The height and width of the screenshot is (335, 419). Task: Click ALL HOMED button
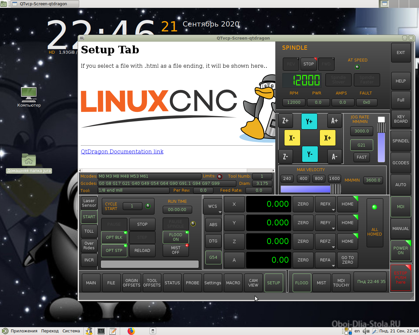(375, 223)
